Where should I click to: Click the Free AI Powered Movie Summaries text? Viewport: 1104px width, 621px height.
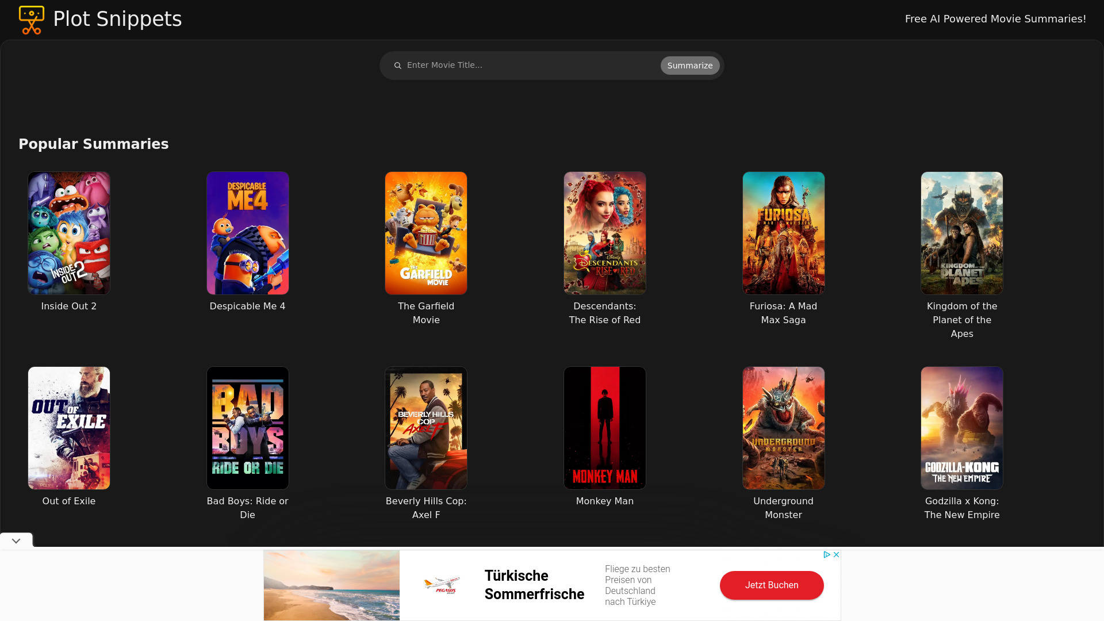click(x=995, y=19)
